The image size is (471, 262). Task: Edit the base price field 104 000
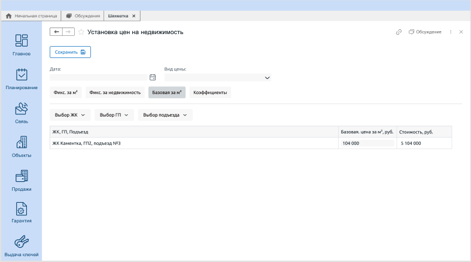tap(367, 144)
